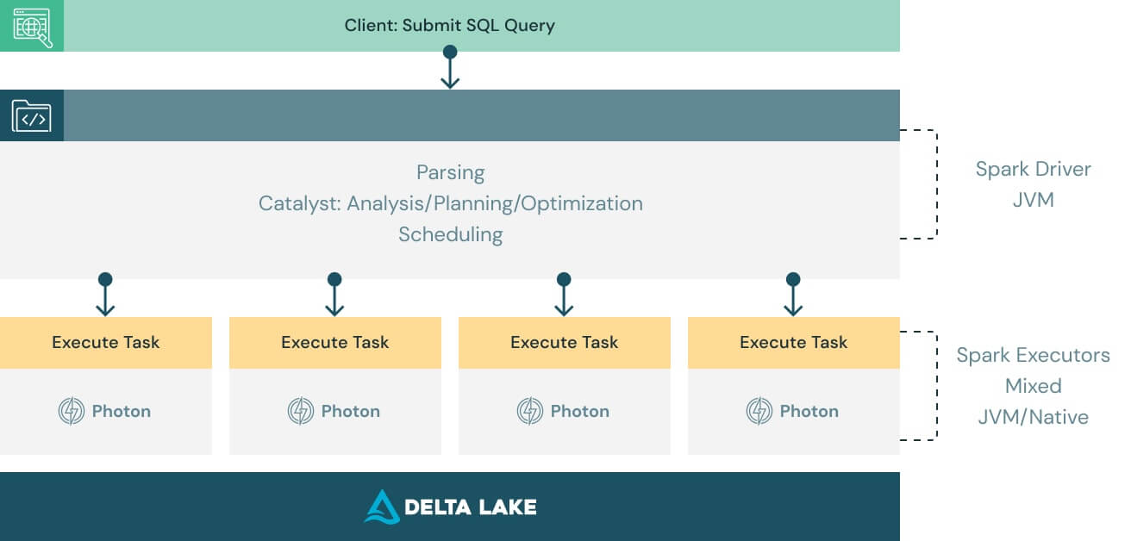This screenshot has width=1131, height=541.
Task: Select the third Execute Task box
Action: [565, 342]
